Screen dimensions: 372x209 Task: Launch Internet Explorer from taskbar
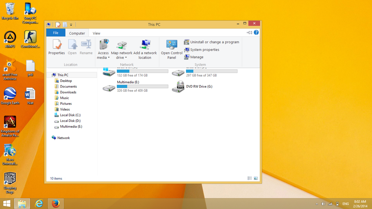(39, 204)
